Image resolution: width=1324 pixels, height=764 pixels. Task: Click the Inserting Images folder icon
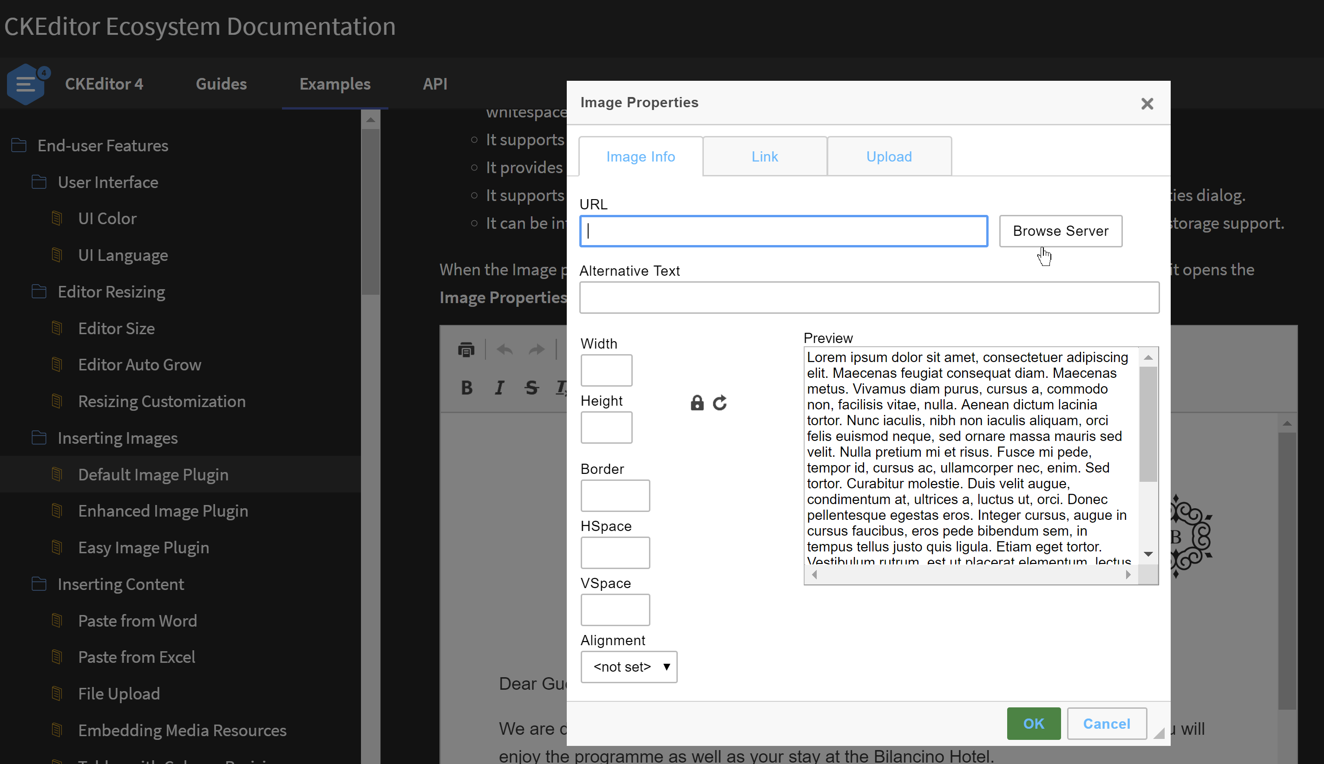coord(39,437)
